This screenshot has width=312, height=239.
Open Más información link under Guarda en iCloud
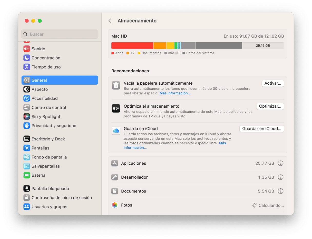pos(175,145)
